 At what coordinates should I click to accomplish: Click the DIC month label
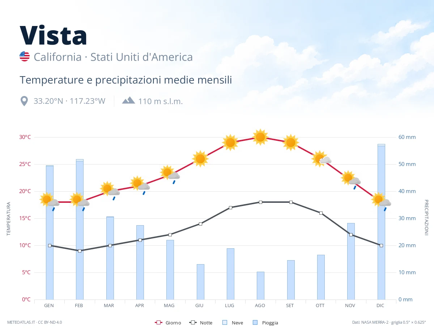(x=380, y=305)
